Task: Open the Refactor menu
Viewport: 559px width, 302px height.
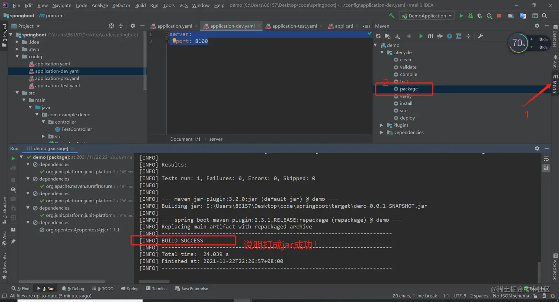Action: point(121,5)
